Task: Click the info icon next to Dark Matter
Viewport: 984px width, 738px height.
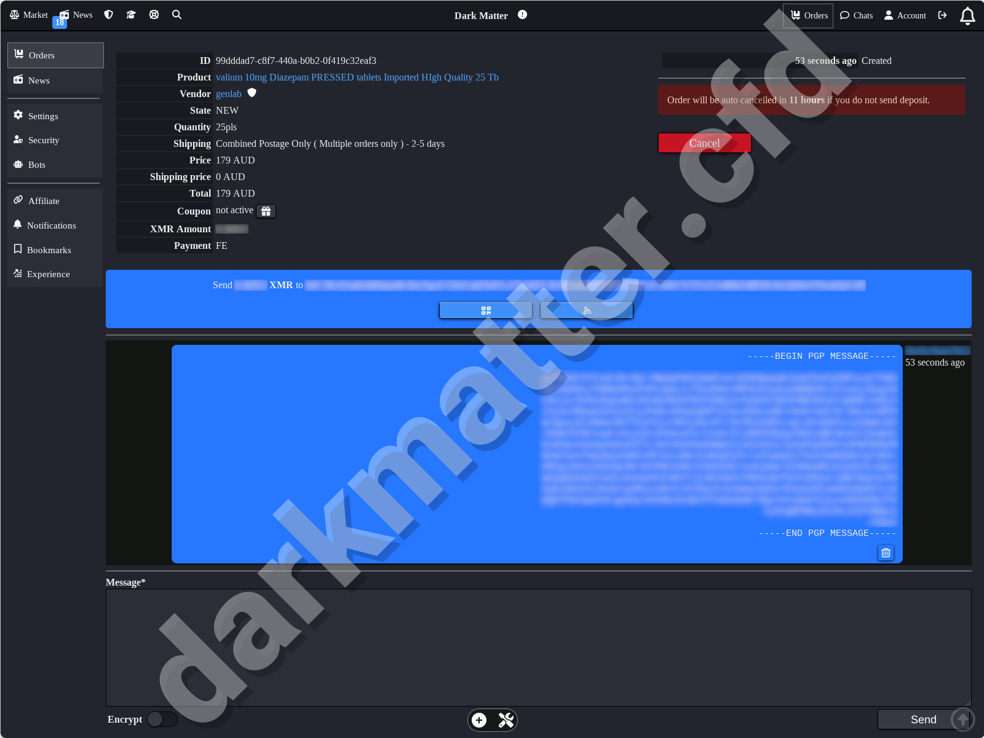Action: [x=522, y=15]
